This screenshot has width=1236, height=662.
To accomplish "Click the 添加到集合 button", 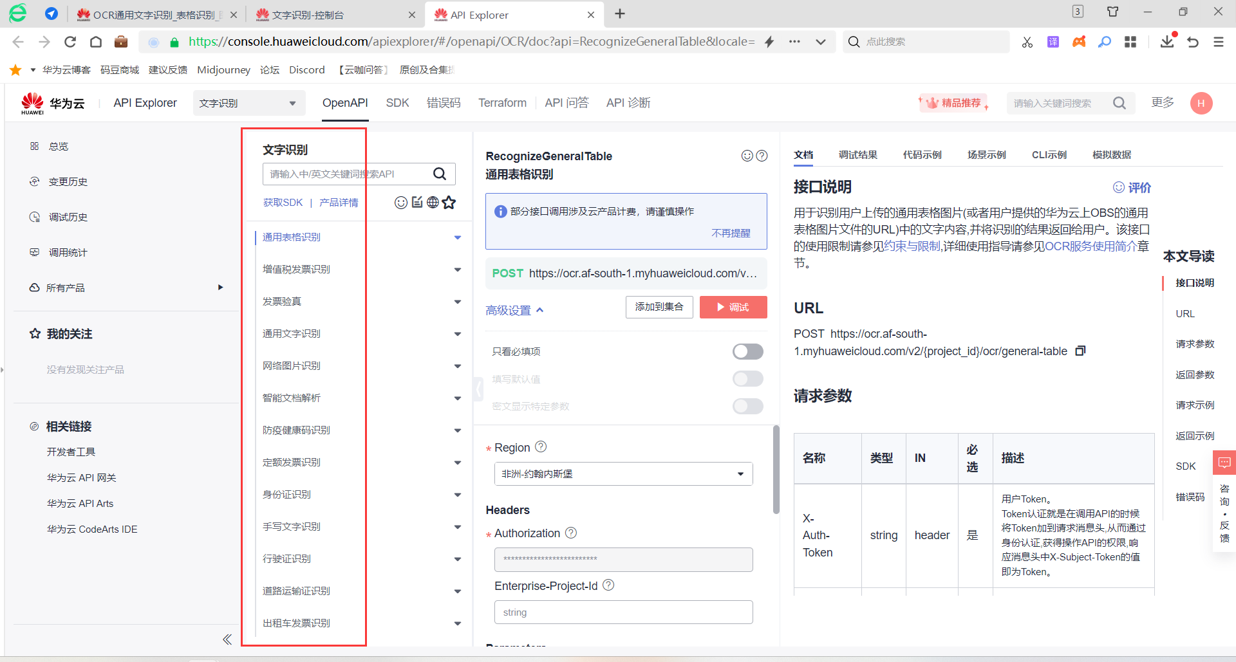I will point(659,307).
